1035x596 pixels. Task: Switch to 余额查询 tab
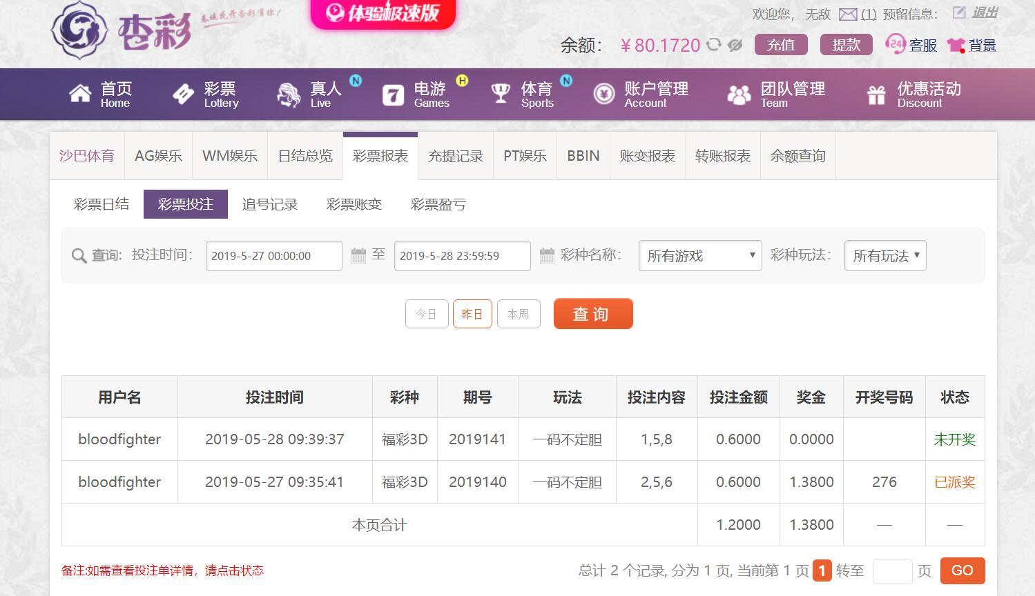click(798, 156)
